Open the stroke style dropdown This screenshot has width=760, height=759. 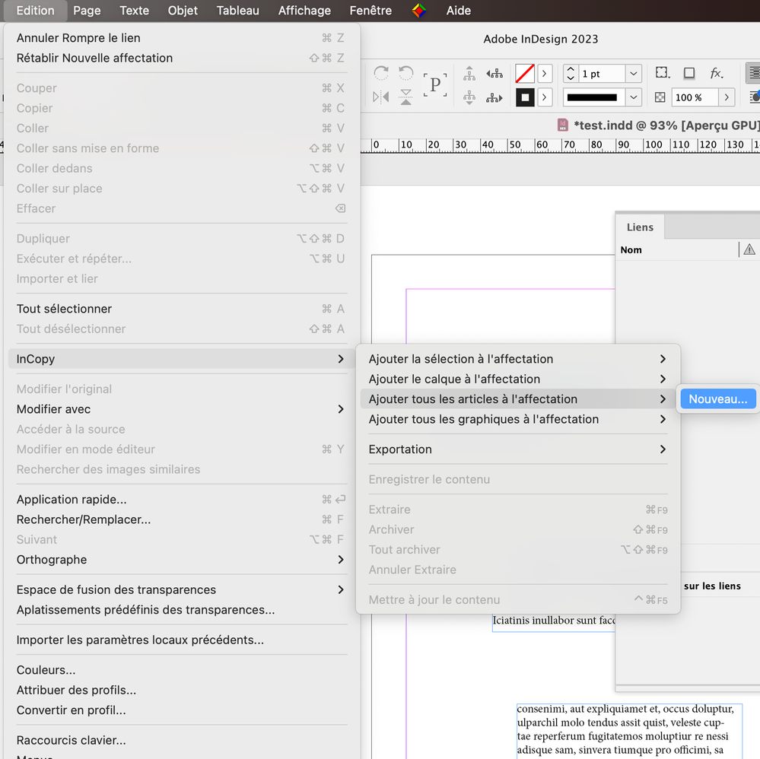click(x=633, y=97)
